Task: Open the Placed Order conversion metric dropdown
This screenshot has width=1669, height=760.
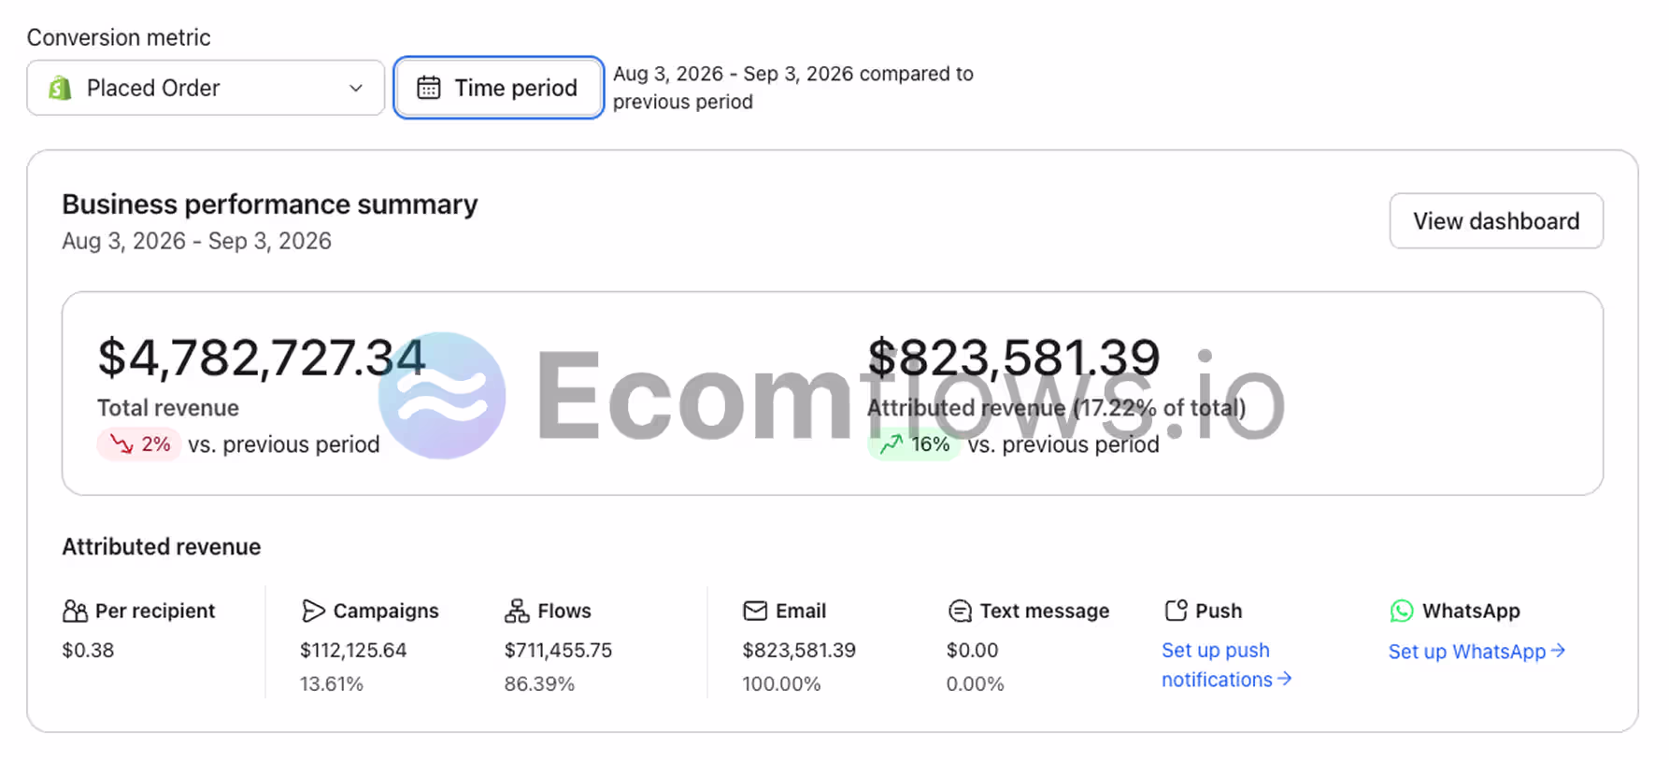Action: pyautogui.click(x=206, y=88)
